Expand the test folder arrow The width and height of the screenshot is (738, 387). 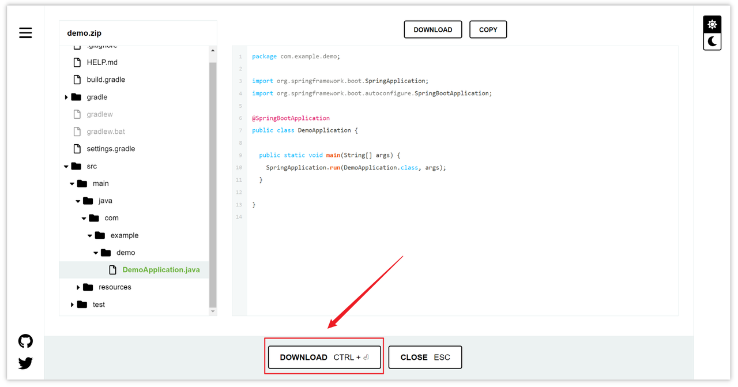click(72, 305)
